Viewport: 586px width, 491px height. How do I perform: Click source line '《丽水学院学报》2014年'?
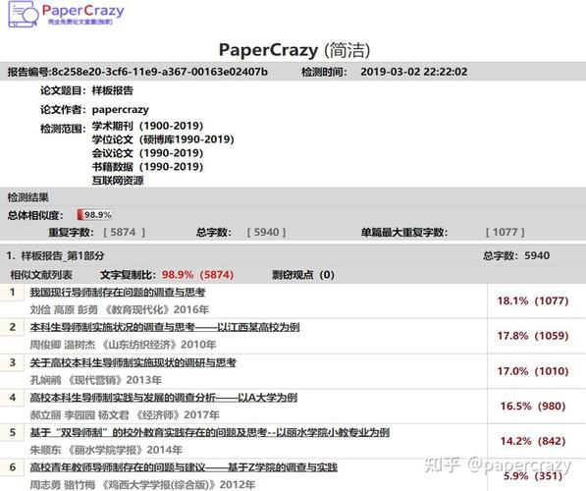tap(125, 450)
